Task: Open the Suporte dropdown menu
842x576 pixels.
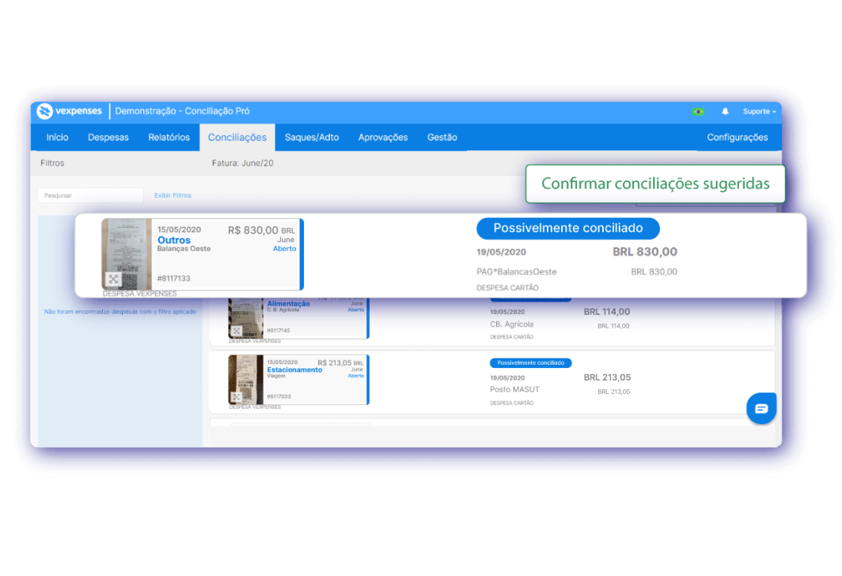Action: coord(759,112)
